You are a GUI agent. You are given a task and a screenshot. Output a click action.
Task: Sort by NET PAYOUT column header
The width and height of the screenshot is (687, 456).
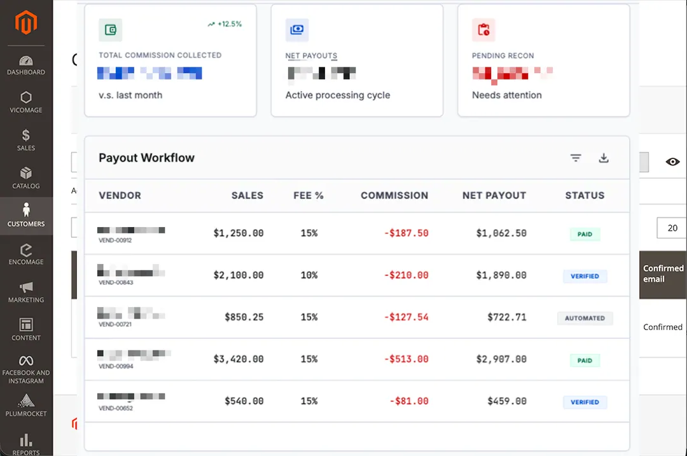click(494, 195)
